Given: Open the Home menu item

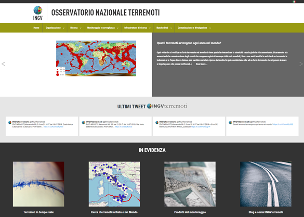Looking at the screenshot, I should point(36,28).
